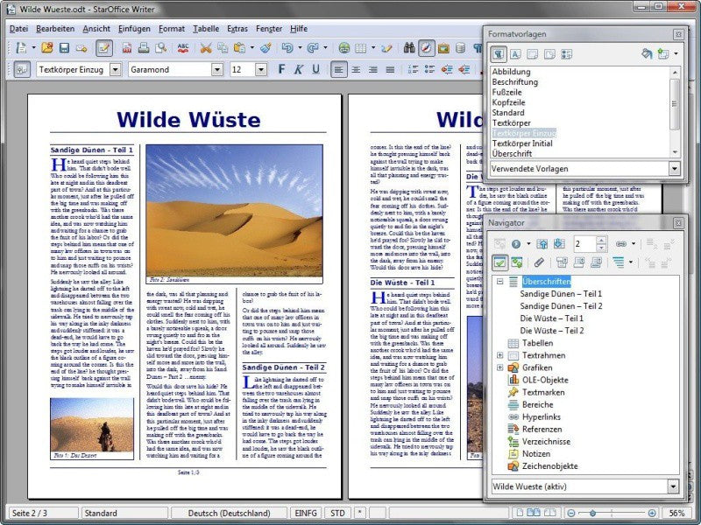The height and width of the screenshot is (525, 701).
Task: Activate the format paintbrush icon
Action: pyautogui.click(x=266, y=48)
